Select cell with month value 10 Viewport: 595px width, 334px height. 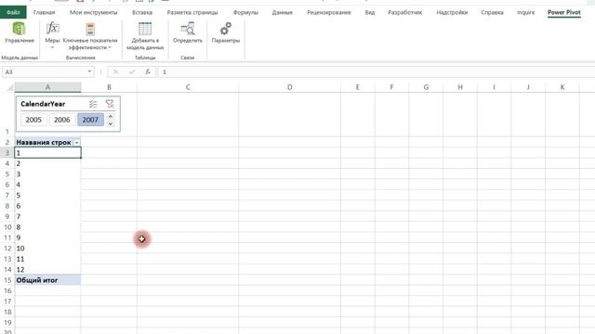(x=47, y=249)
